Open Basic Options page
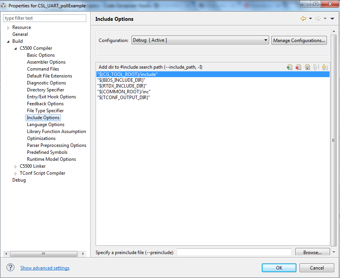Screen dimensions: 340x278 pos(41,55)
